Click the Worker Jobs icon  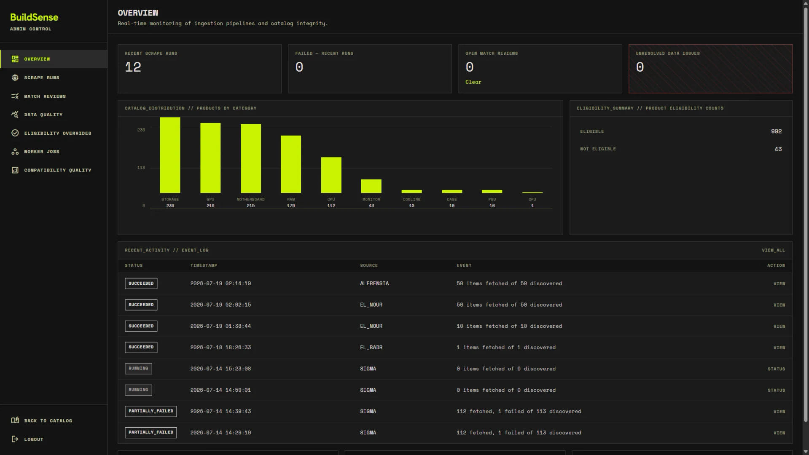15,152
